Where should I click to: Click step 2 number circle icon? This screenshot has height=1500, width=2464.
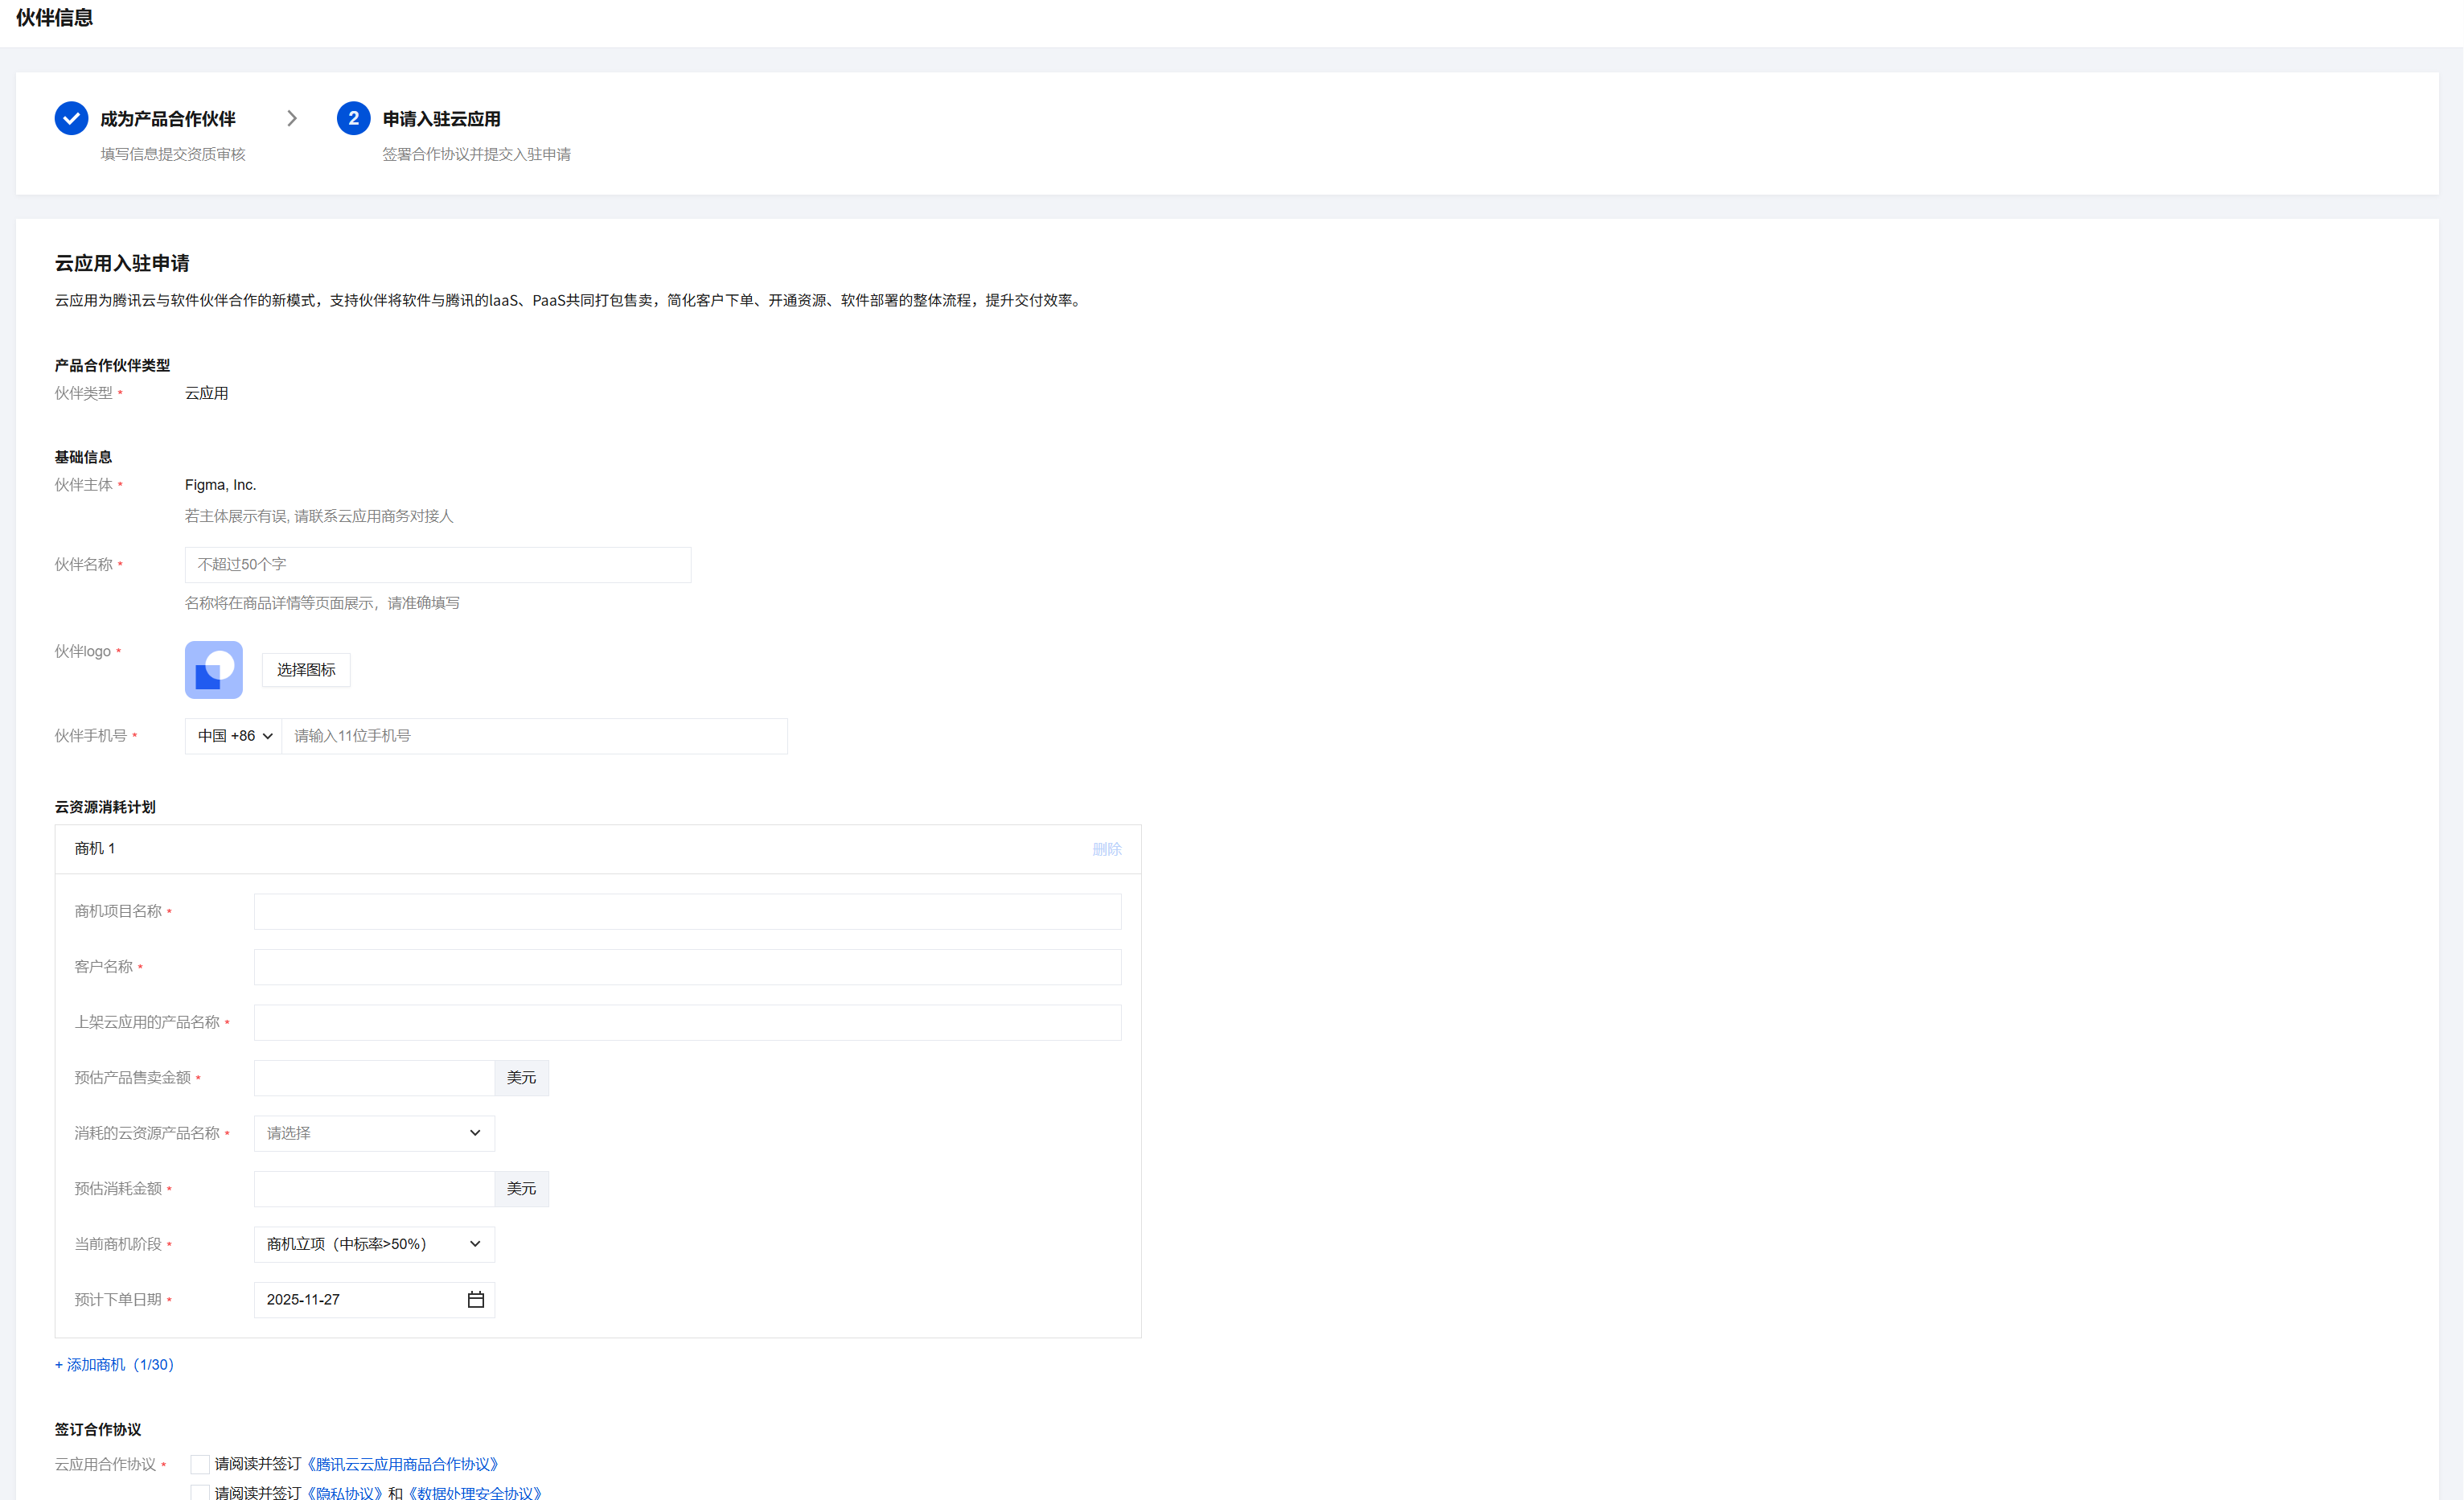point(353,118)
